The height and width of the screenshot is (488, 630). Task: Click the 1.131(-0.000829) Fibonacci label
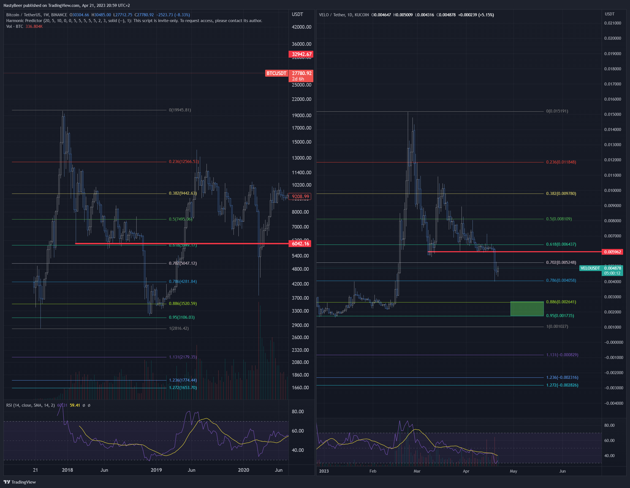pos(562,355)
